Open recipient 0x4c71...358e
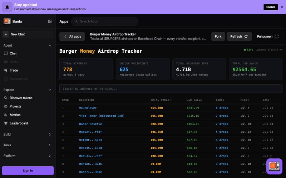The width and height of the screenshot is (286, 178). point(90,172)
